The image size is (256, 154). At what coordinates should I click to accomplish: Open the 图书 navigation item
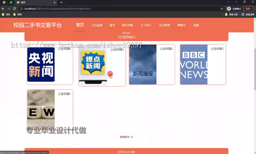tap(112, 25)
